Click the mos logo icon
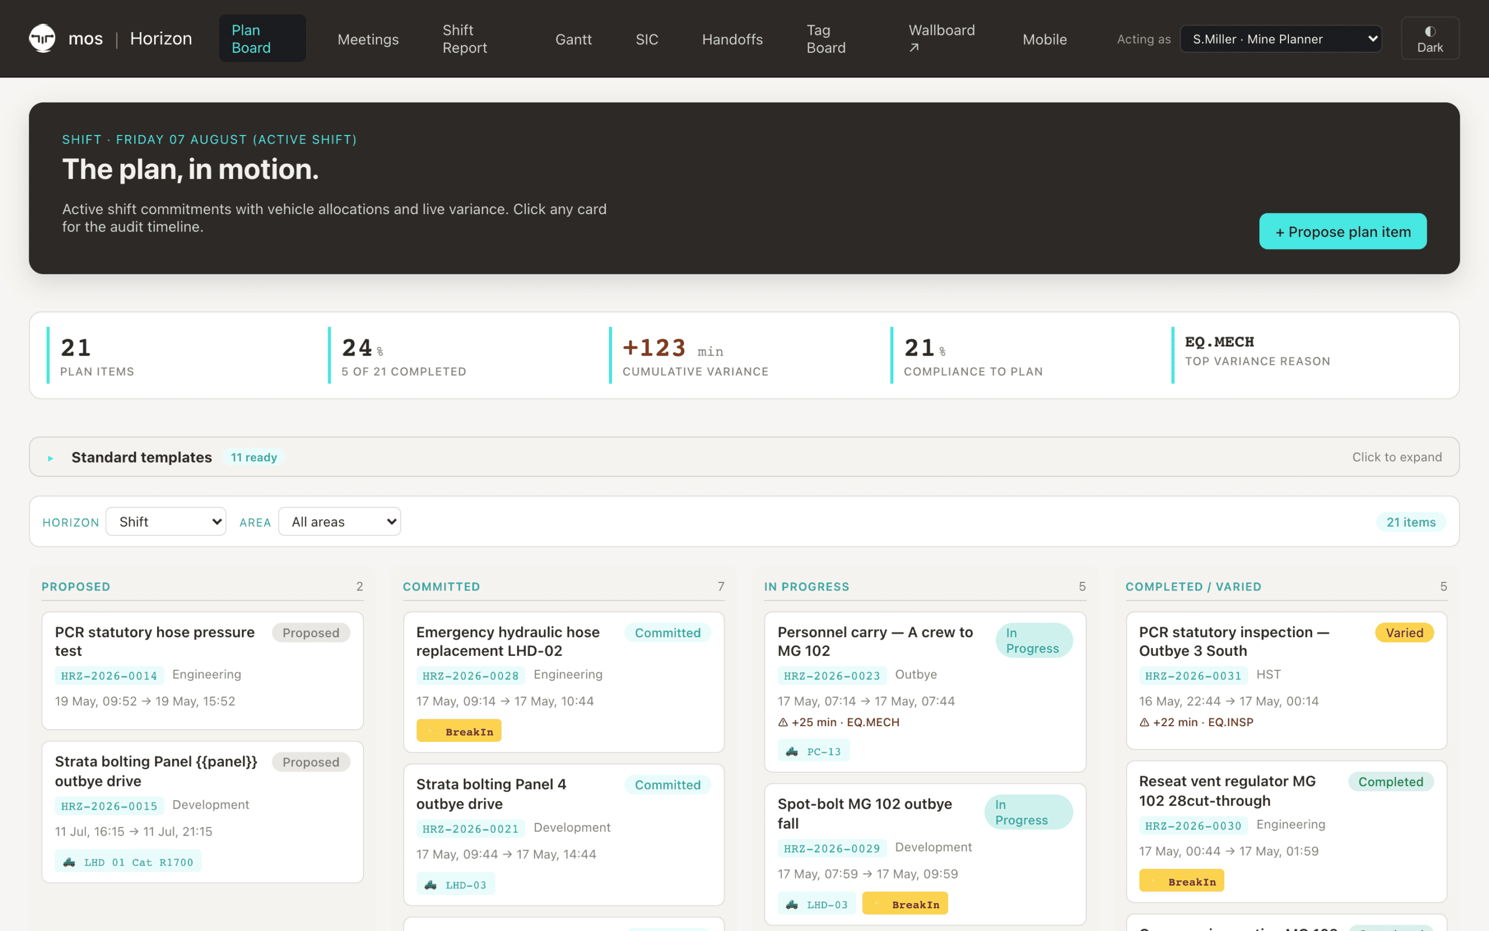 tap(42, 38)
